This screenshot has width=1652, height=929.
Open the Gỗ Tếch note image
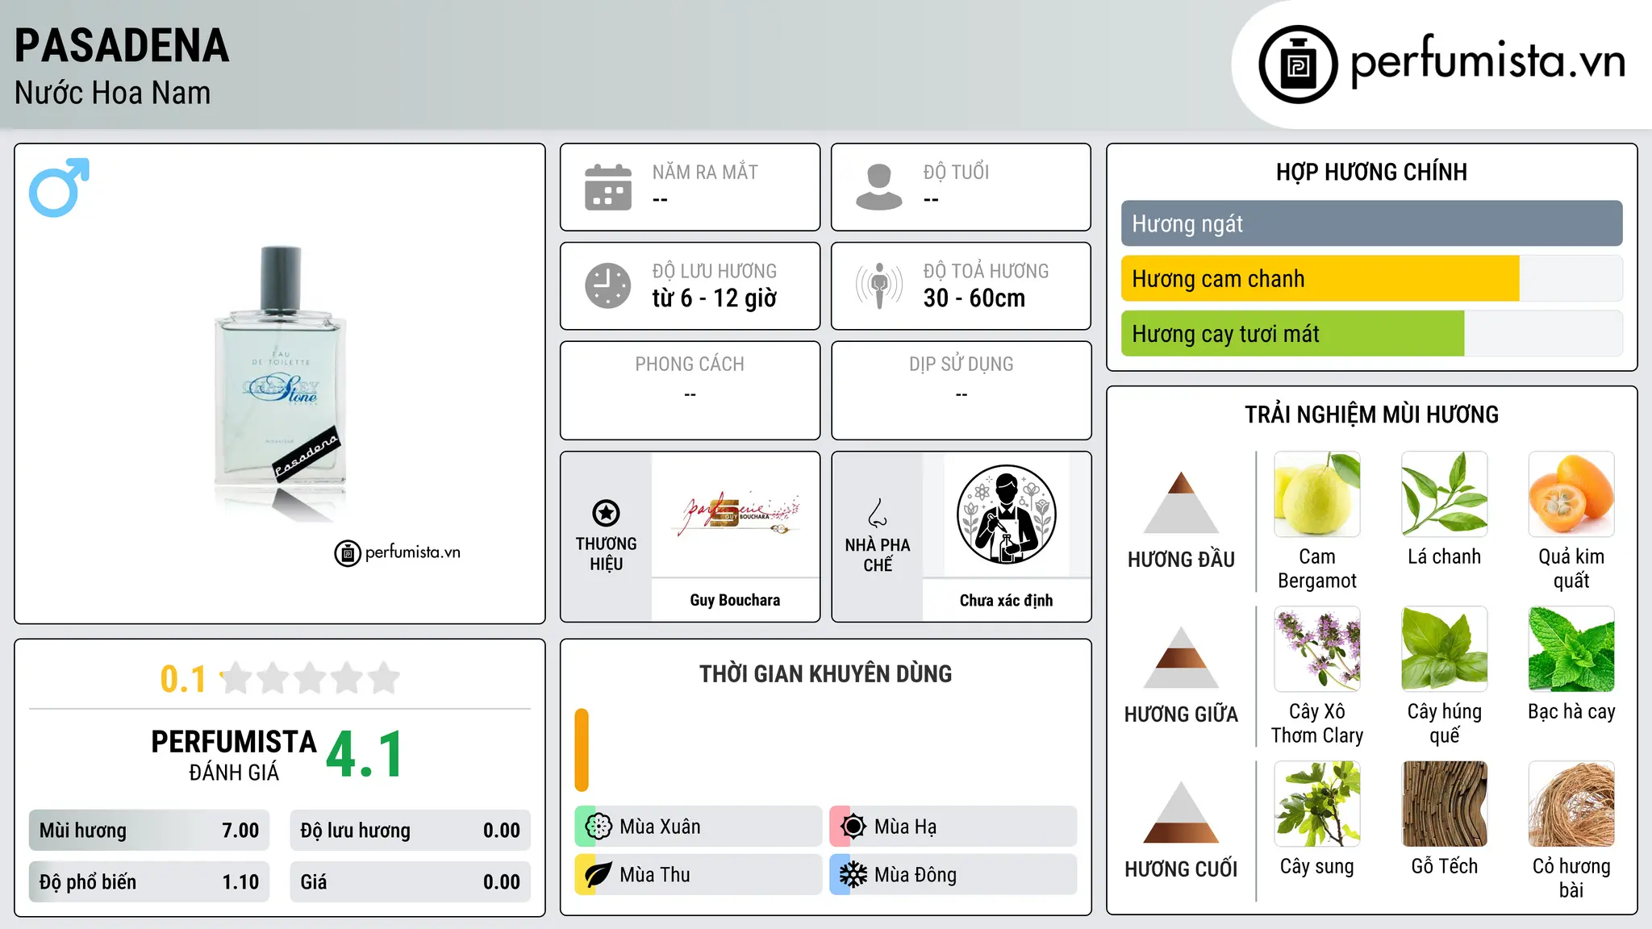[x=1444, y=804]
